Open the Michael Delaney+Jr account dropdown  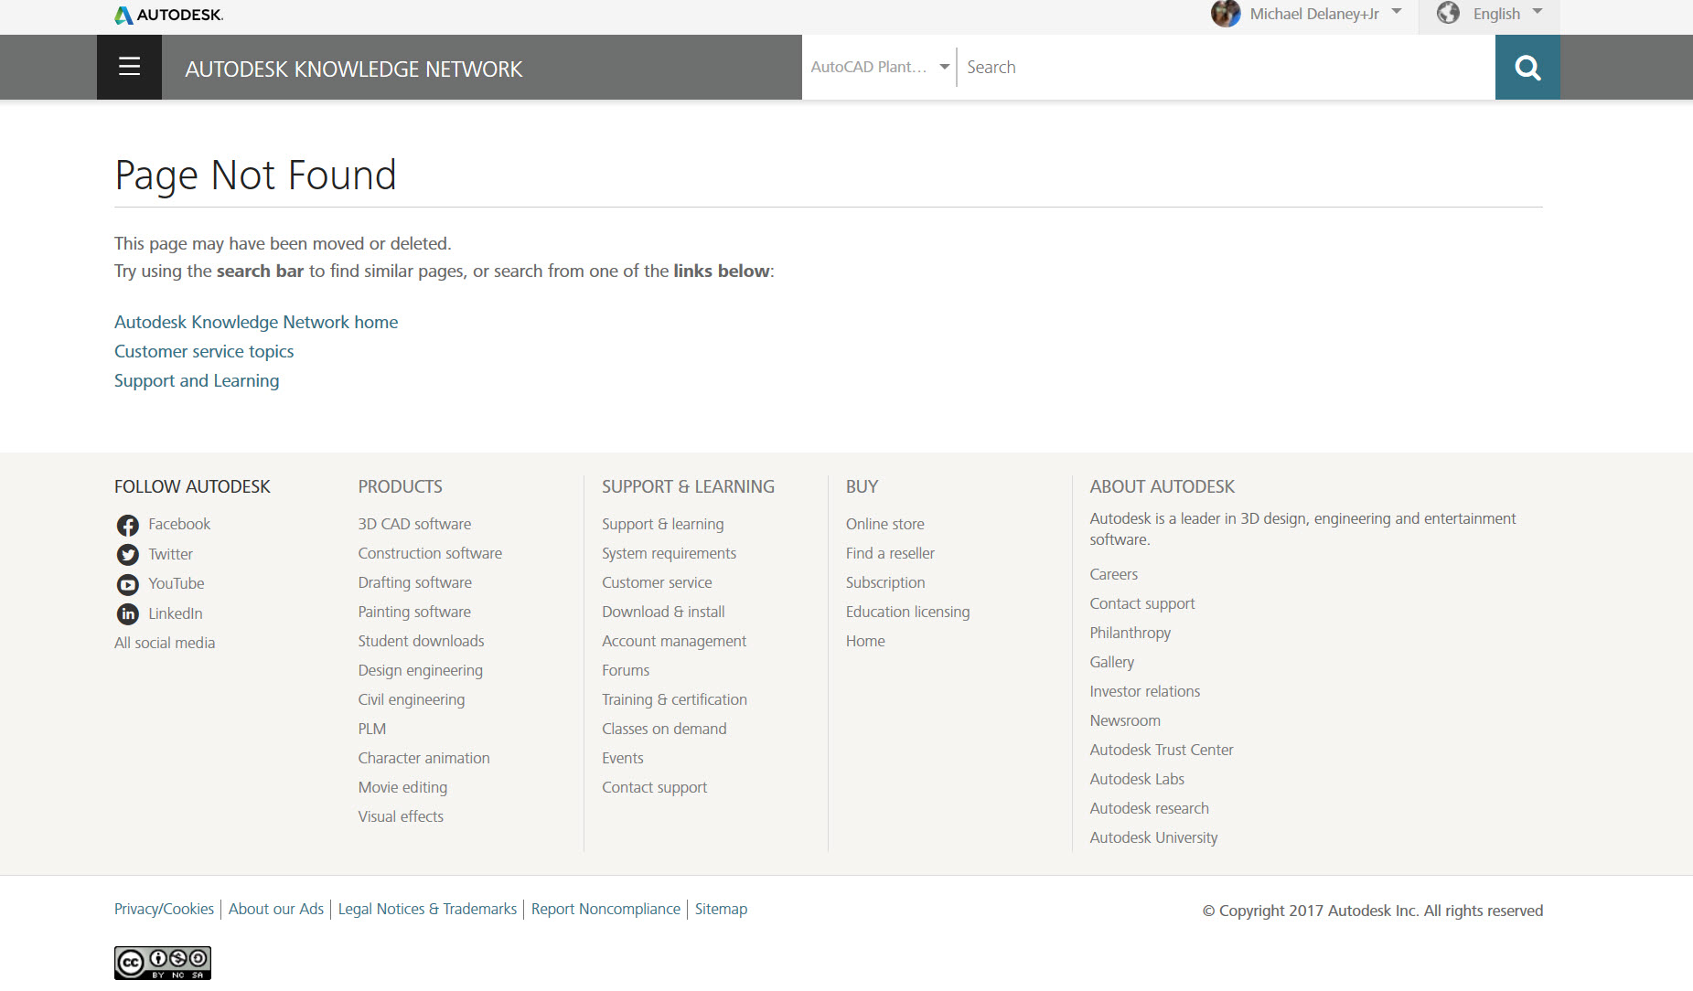(1397, 12)
